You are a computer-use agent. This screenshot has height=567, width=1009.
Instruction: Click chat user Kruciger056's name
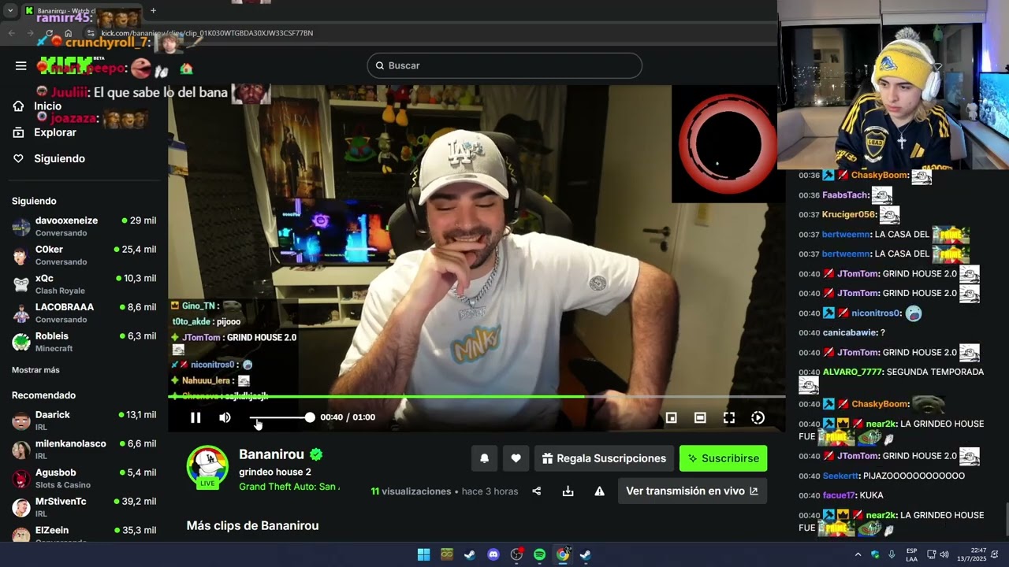point(849,214)
